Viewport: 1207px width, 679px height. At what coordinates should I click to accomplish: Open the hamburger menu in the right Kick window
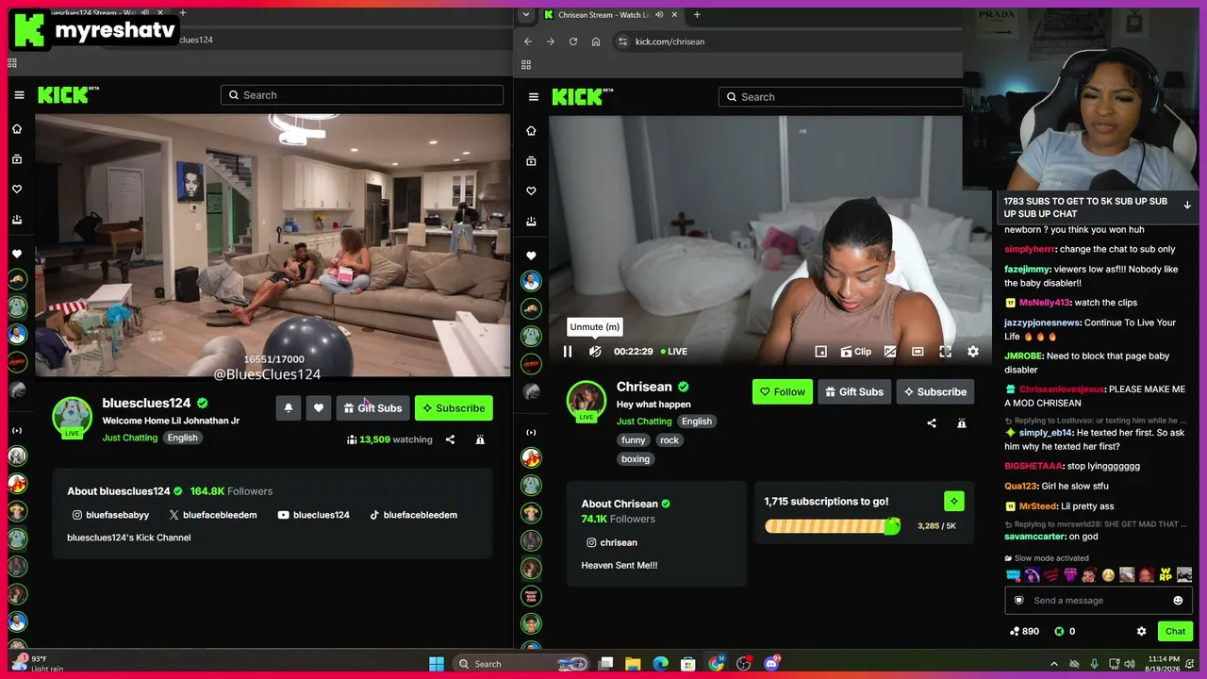point(534,97)
